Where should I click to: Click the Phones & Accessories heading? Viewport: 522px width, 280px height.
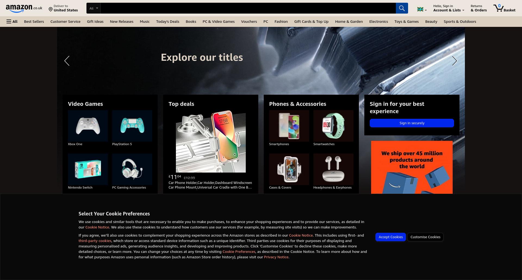297,104
